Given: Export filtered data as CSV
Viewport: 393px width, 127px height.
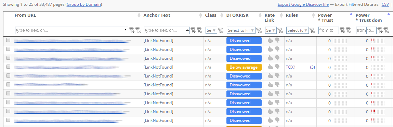Looking at the screenshot, I should [x=385, y=4].
